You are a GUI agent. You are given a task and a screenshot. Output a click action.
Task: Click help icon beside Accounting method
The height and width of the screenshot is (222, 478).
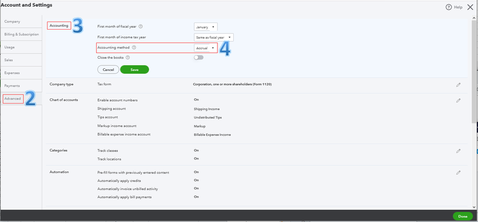click(x=134, y=48)
